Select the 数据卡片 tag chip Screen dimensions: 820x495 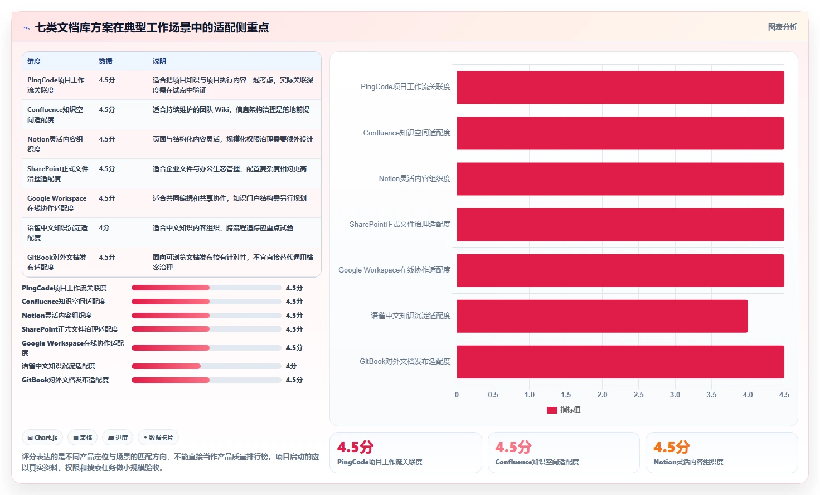[158, 438]
